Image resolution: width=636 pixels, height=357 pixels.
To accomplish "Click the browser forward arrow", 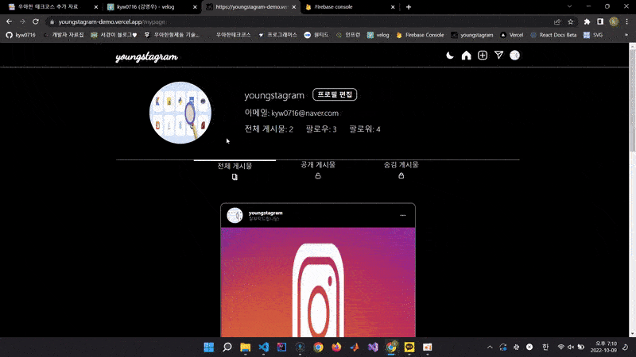I will coord(22,21).
